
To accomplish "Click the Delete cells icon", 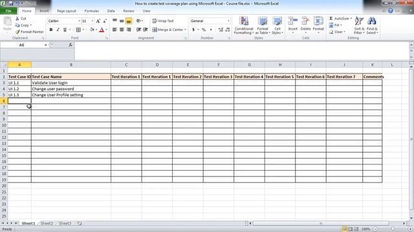I will tap(305, 21).
